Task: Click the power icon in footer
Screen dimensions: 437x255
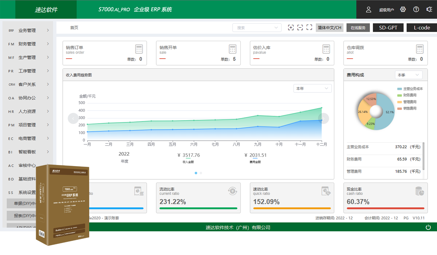Action: tap(428, 227)
